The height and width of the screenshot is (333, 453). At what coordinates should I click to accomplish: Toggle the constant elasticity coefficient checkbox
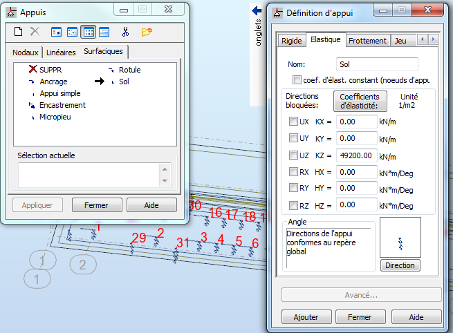click(x=297, y=79)
